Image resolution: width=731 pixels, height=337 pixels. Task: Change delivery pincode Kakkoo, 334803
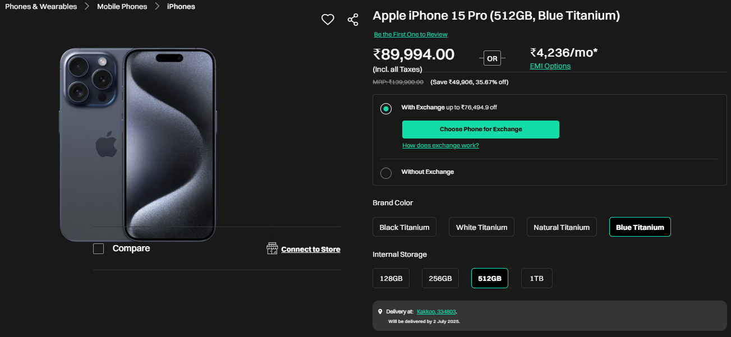coord(436,311)
